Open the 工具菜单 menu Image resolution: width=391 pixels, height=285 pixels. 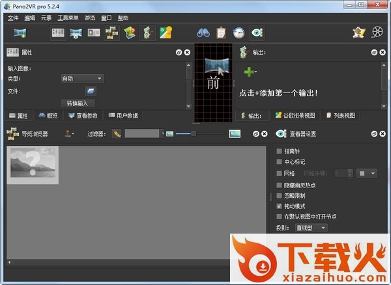click(x=68, y=18)
